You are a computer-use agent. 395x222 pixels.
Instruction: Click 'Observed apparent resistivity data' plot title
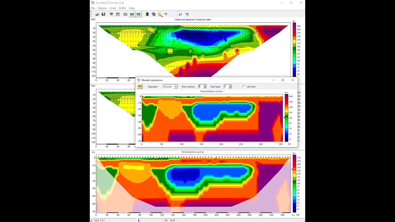(x=193, y=20)
